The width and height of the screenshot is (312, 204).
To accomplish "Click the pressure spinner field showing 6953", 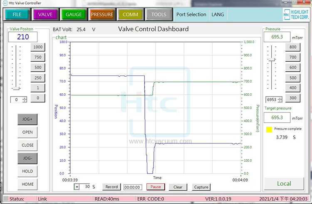I will (x=272, y=100).
